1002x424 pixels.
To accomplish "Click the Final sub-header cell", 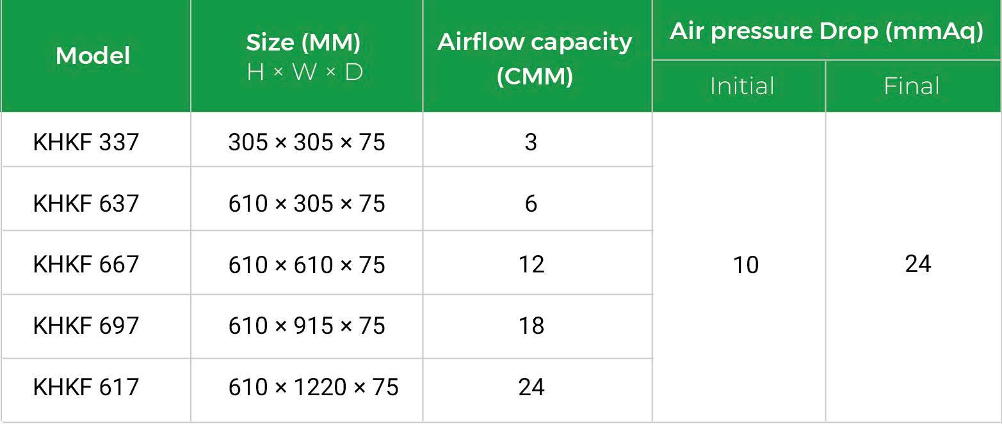I will tap(912, 86).
